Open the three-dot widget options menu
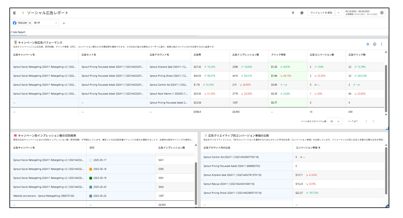 coord(381,44)
